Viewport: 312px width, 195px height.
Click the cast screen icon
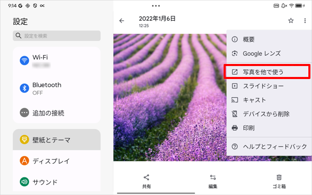(235, 100)
